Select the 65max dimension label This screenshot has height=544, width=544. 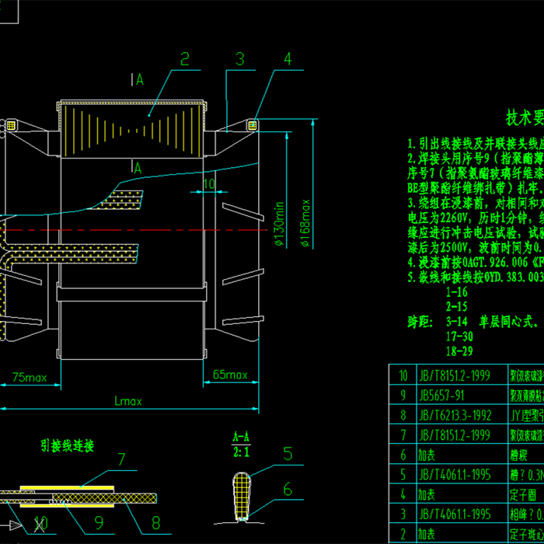point(230,375)
